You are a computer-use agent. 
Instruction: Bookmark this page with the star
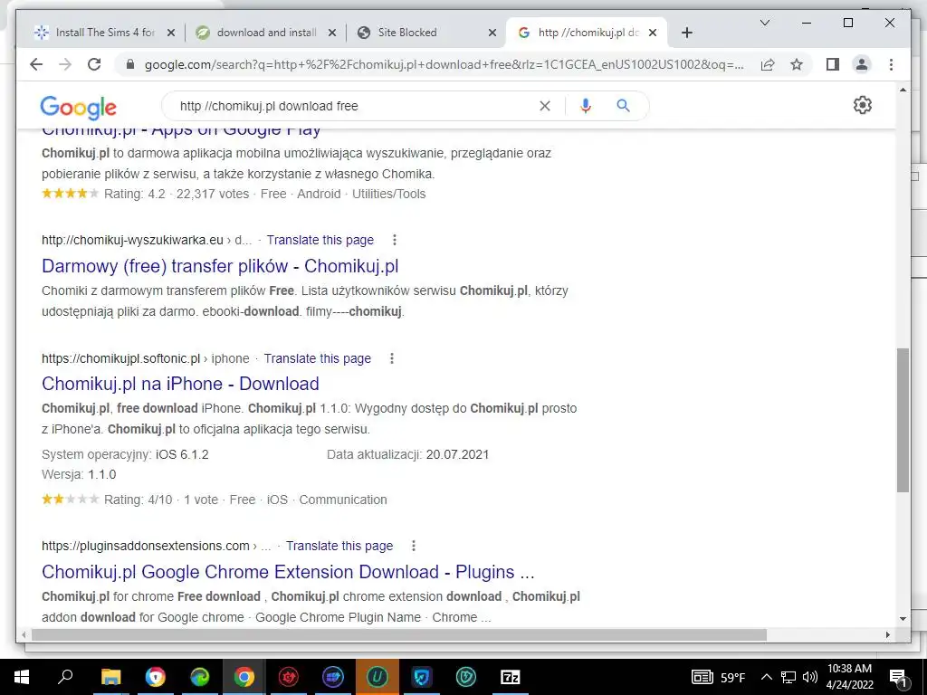pyautogui.click(x=797, y=64)
